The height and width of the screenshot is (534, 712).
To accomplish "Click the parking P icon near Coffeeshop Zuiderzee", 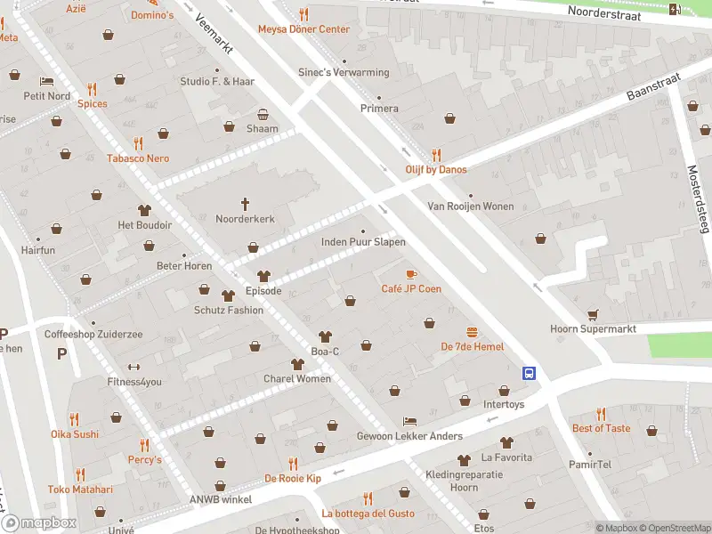I will pyautogui.click(x=61, y=353).
